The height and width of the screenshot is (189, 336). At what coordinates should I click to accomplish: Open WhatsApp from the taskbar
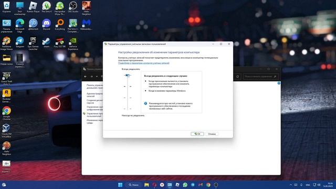[x=185, y=185]
